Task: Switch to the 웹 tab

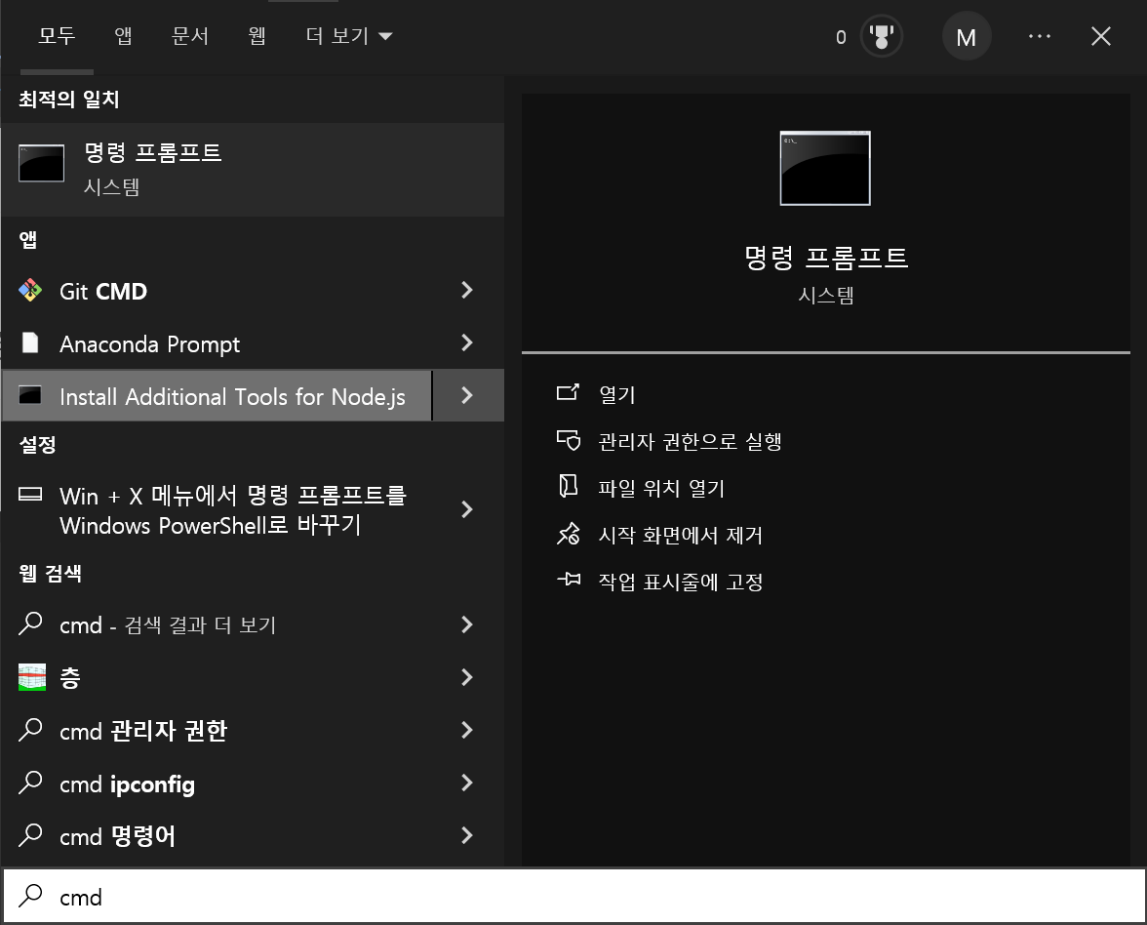Action: [256, 36]
